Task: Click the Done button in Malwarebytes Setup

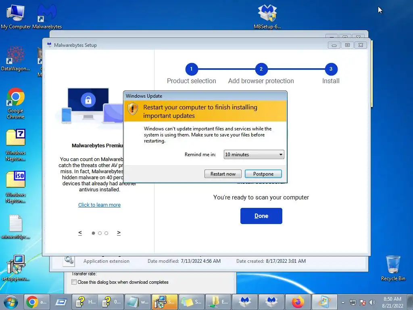Action: [x=261, y=216]
